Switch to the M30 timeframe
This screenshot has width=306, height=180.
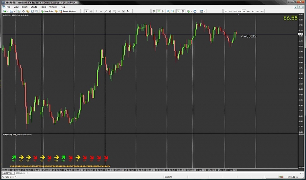click(239, 11)
